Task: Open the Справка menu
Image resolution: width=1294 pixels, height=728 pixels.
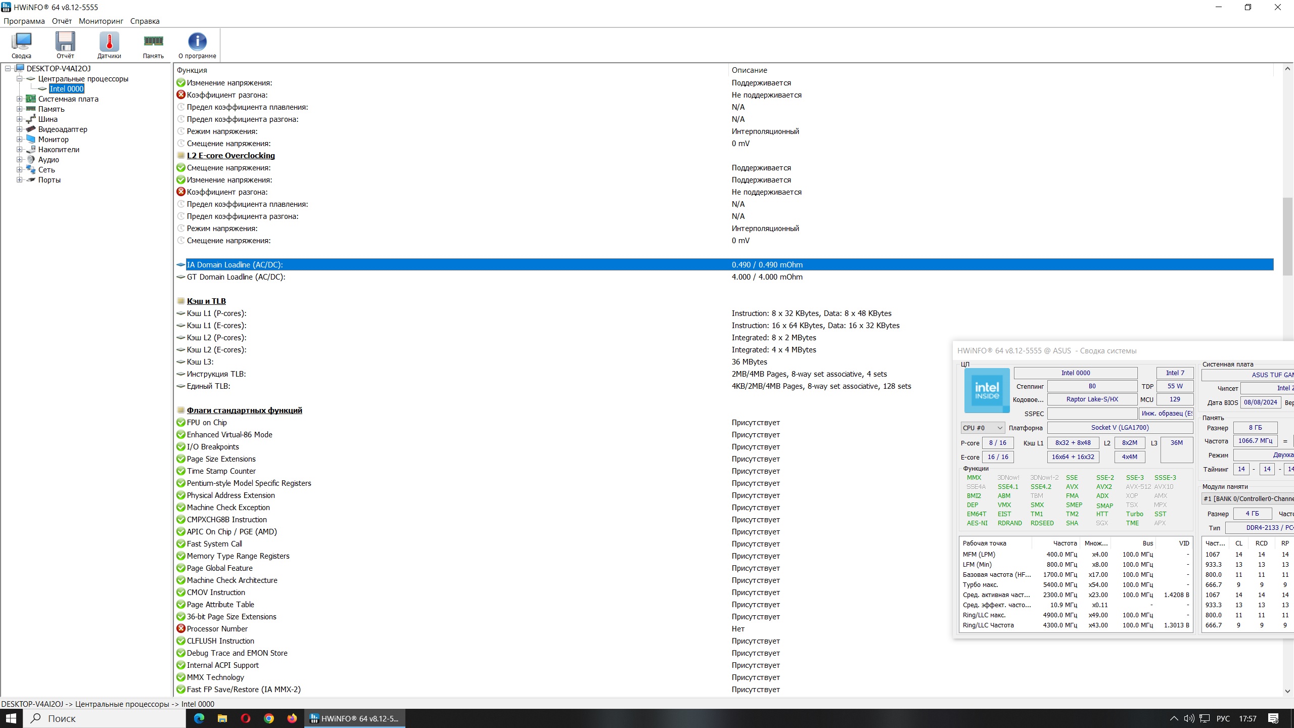Action: coord(145,21)
